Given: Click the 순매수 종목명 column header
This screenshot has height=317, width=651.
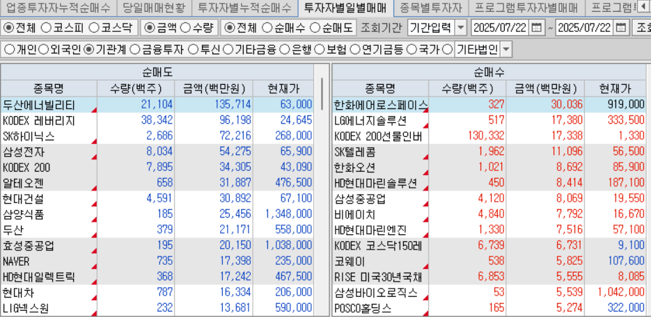Looking at the screenshot, I should (x=380, y=89).
